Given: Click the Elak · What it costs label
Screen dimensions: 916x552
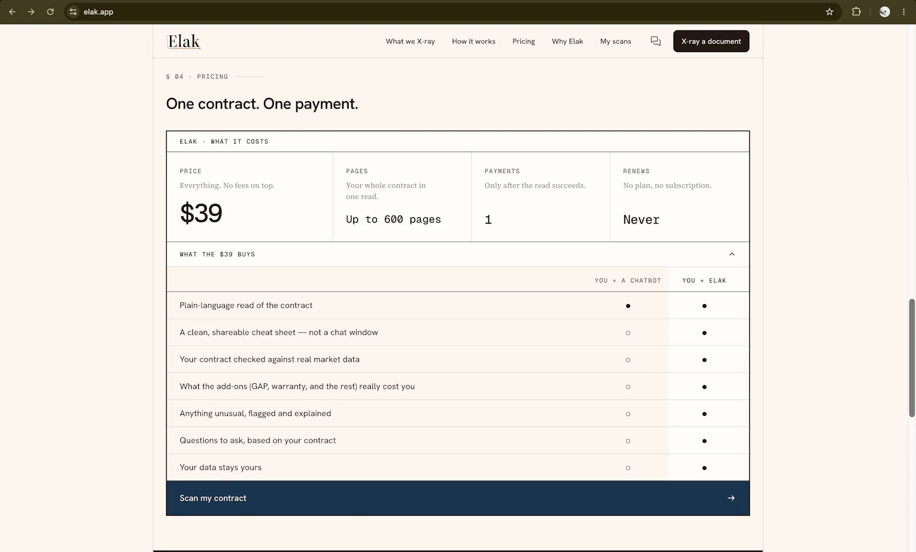Looking at the screenshot, I should coord(224,141).
